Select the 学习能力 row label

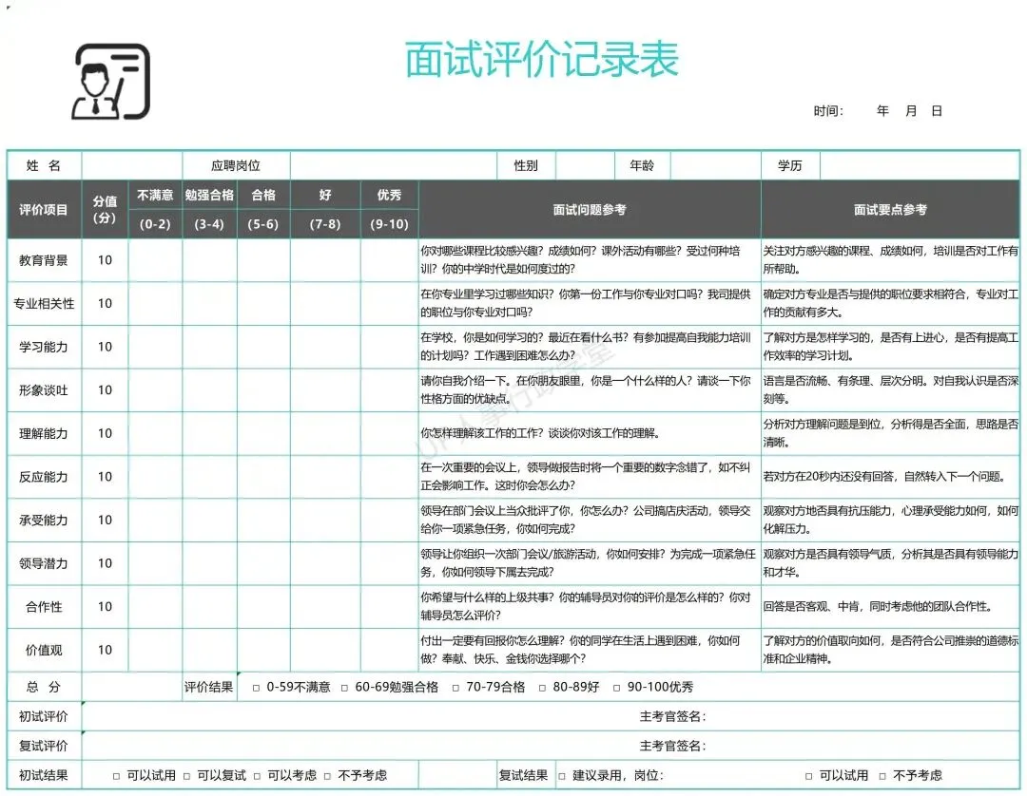pos(44,347)
